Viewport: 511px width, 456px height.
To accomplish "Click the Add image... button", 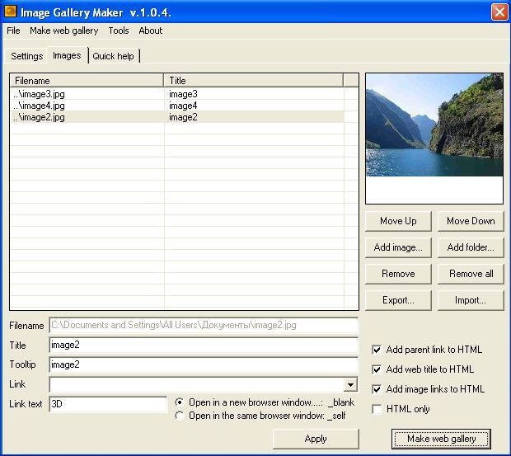I will (x=398, y=247).
